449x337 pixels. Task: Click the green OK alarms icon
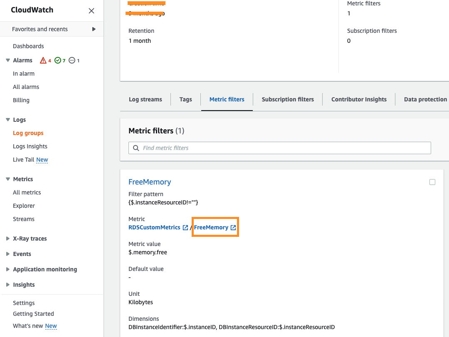[57, 60]
